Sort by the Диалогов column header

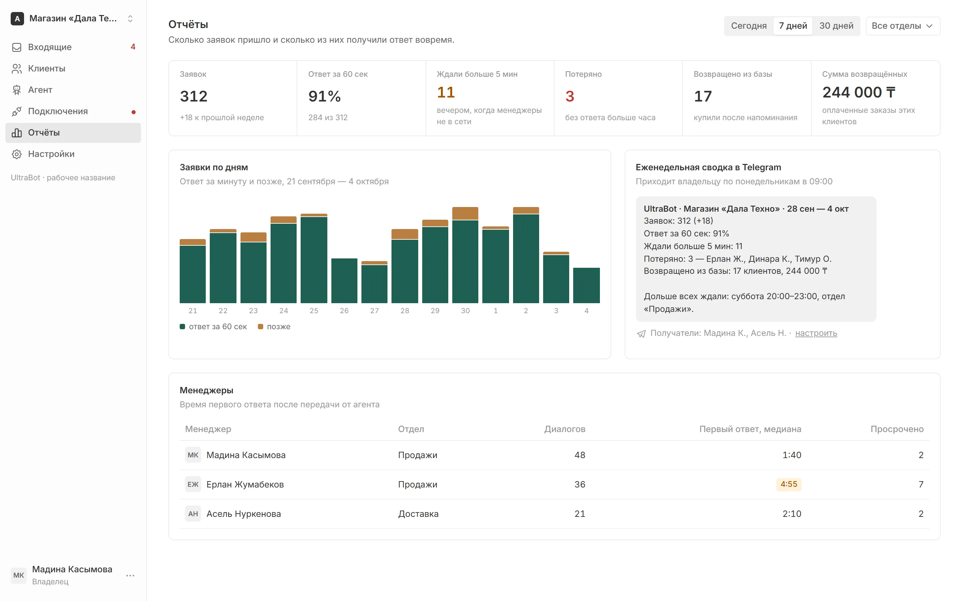point(565,429)
